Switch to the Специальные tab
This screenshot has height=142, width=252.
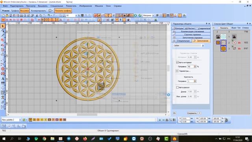182,41
